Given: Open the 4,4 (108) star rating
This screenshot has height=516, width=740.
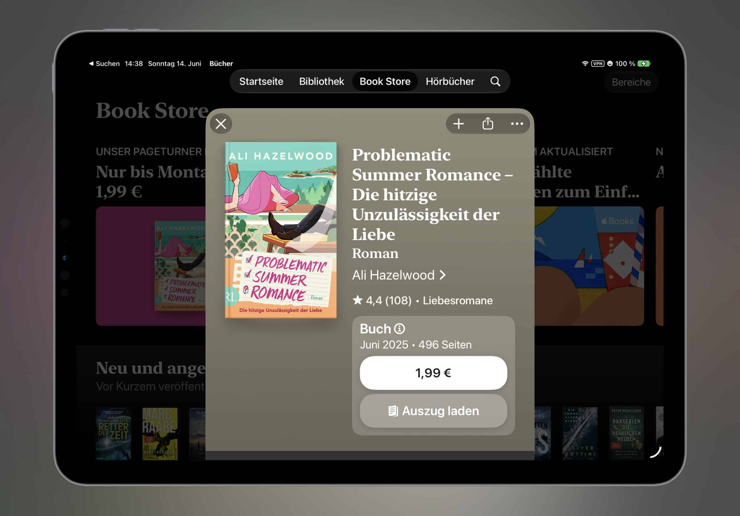Looking at the screenshot, I should [x=382, y=300].
